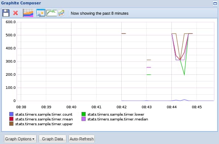Click the floppy disk save graph icon
The height and width of the screenshot is (144, 219).
(6, 13)
